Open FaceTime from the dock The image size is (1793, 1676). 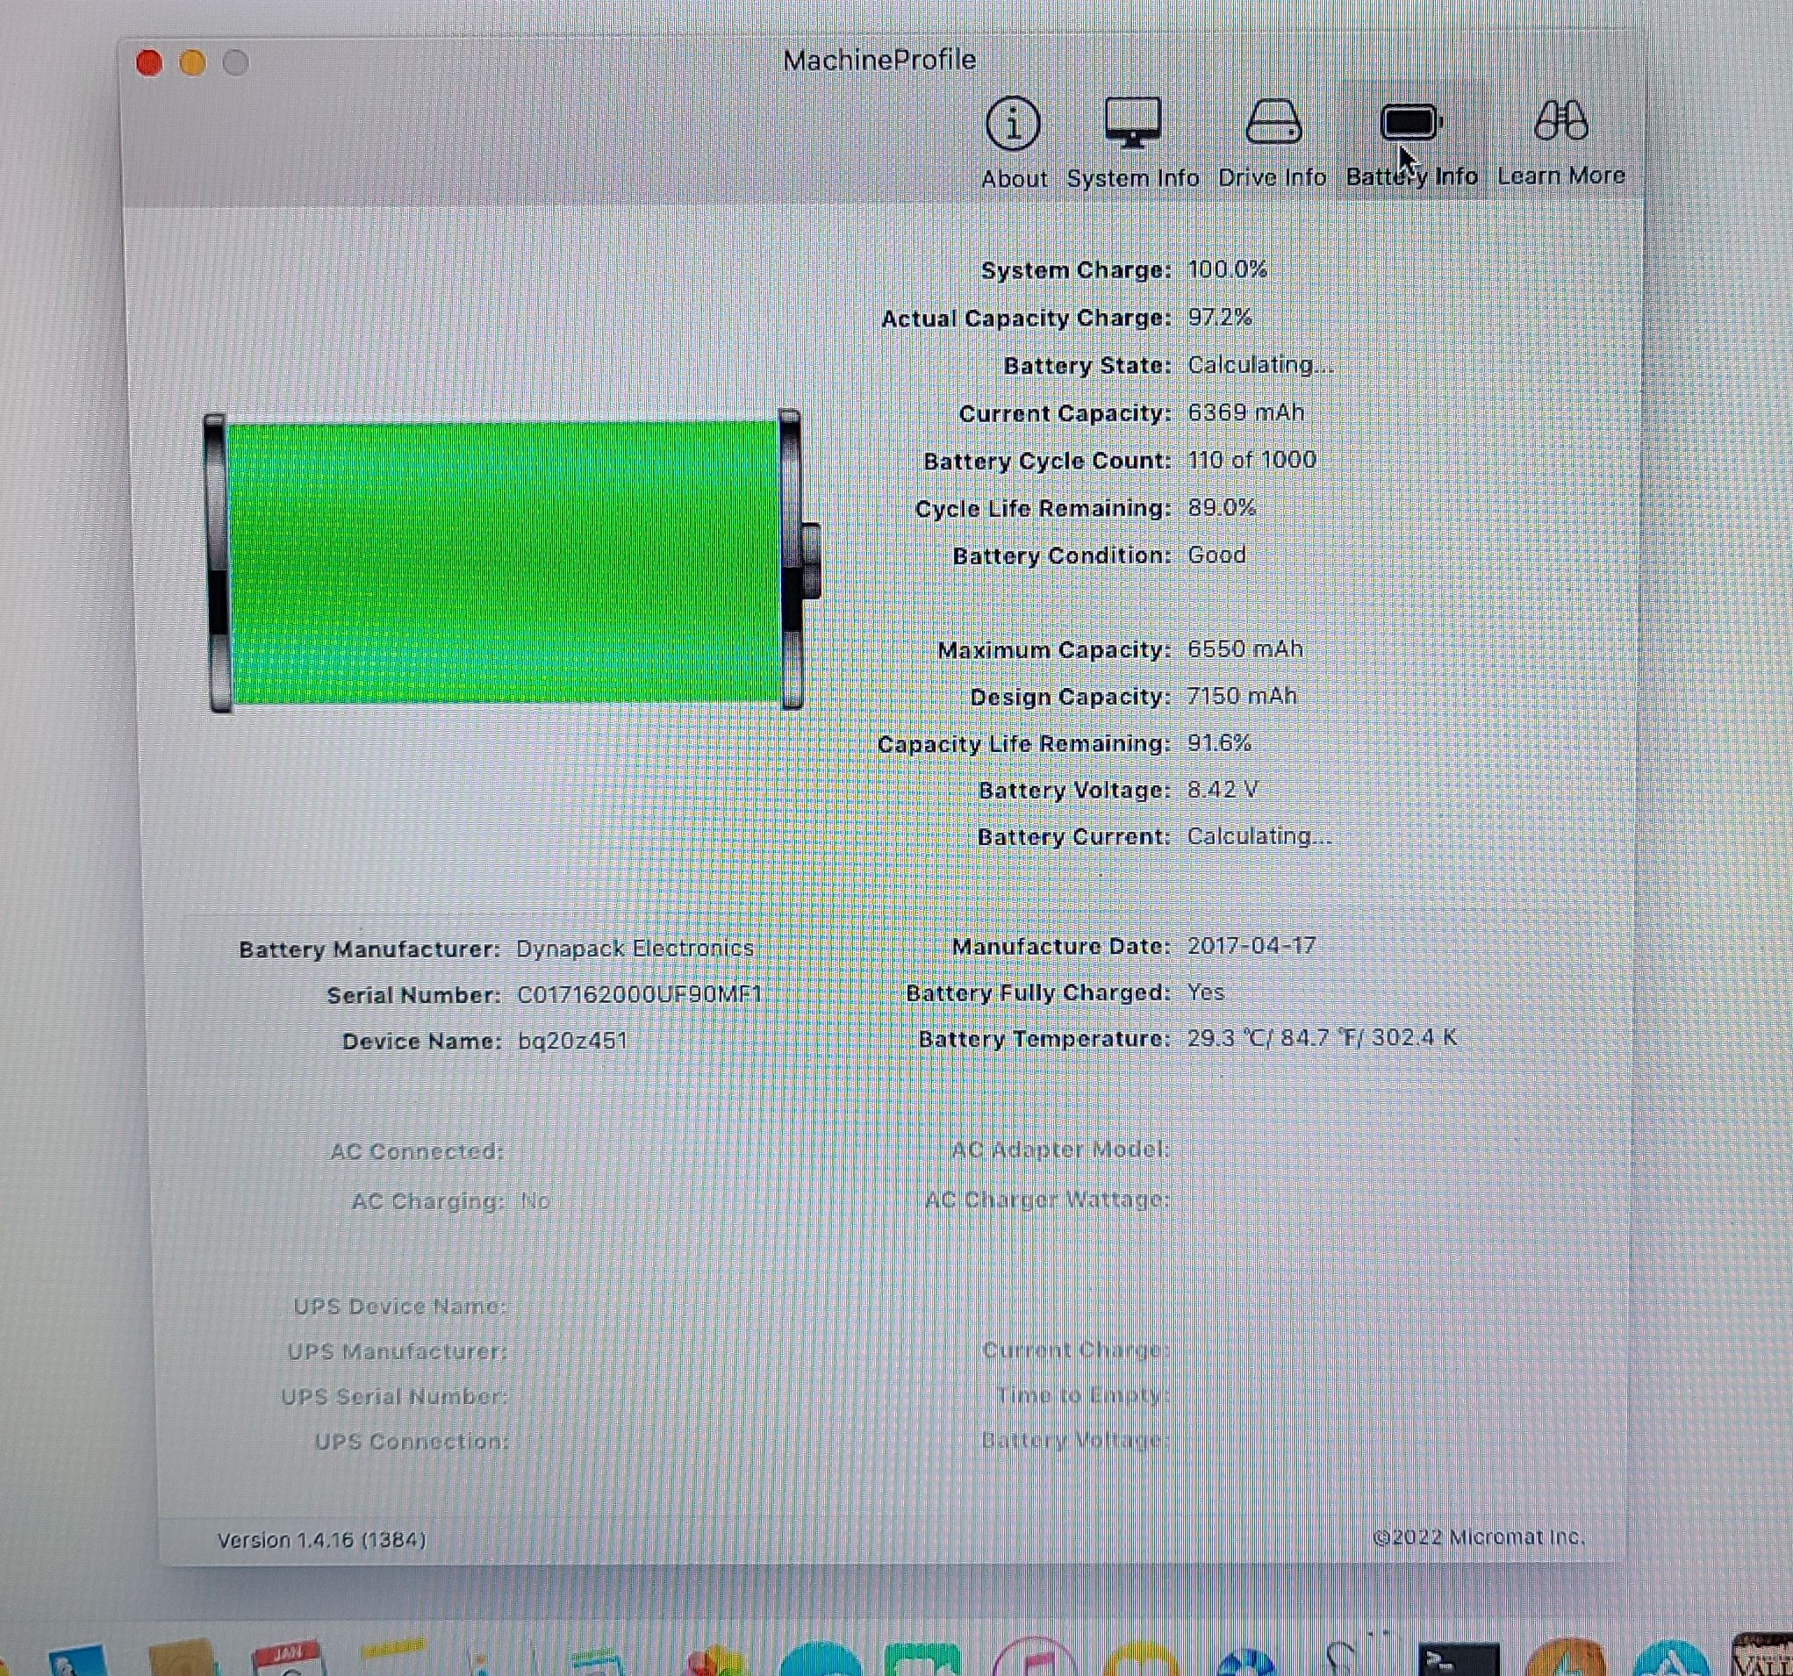[922, 1661]
